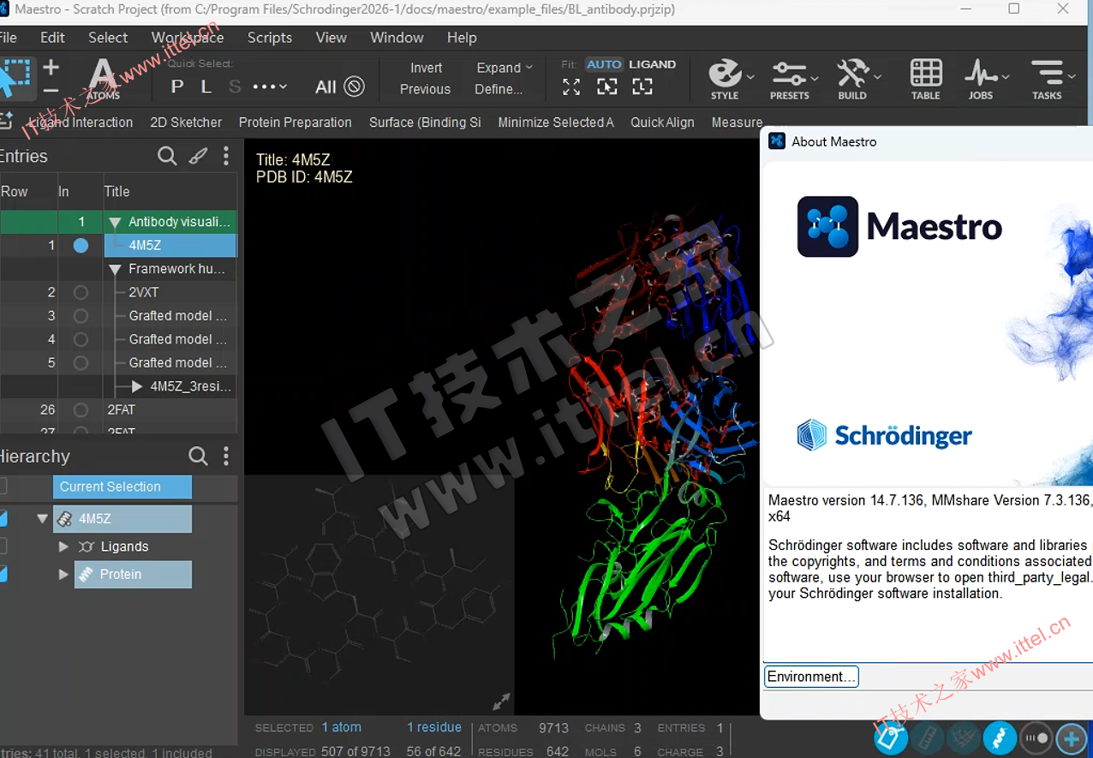The height and width of the screenshot is (758, 1093).
Task: Open the Window menu
Action: [x=397, y=38]
